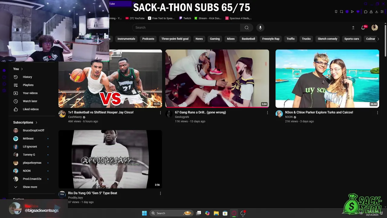Open Opera easy setup sliders icon
This screenshot has height=218, width=387.
[x=382, y=12]
